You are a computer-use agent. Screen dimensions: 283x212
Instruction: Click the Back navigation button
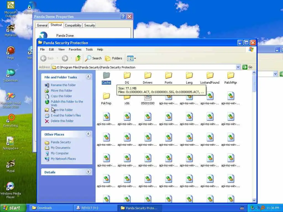click(47, 58)
